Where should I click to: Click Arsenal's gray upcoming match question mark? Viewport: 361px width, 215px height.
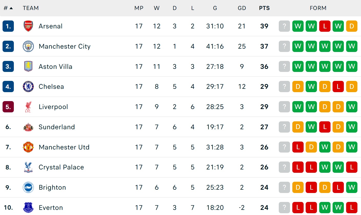284,26
